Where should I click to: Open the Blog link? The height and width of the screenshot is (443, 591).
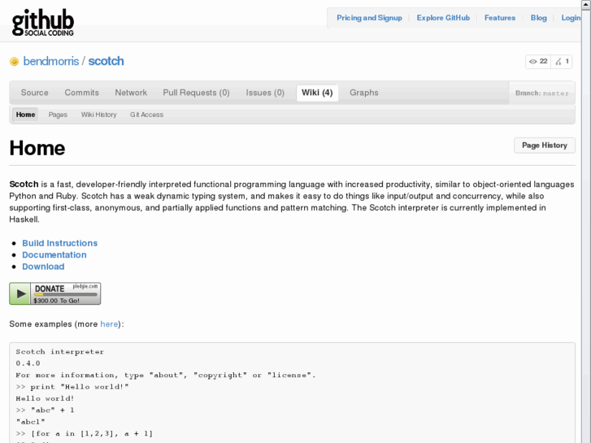pos(538,18)
